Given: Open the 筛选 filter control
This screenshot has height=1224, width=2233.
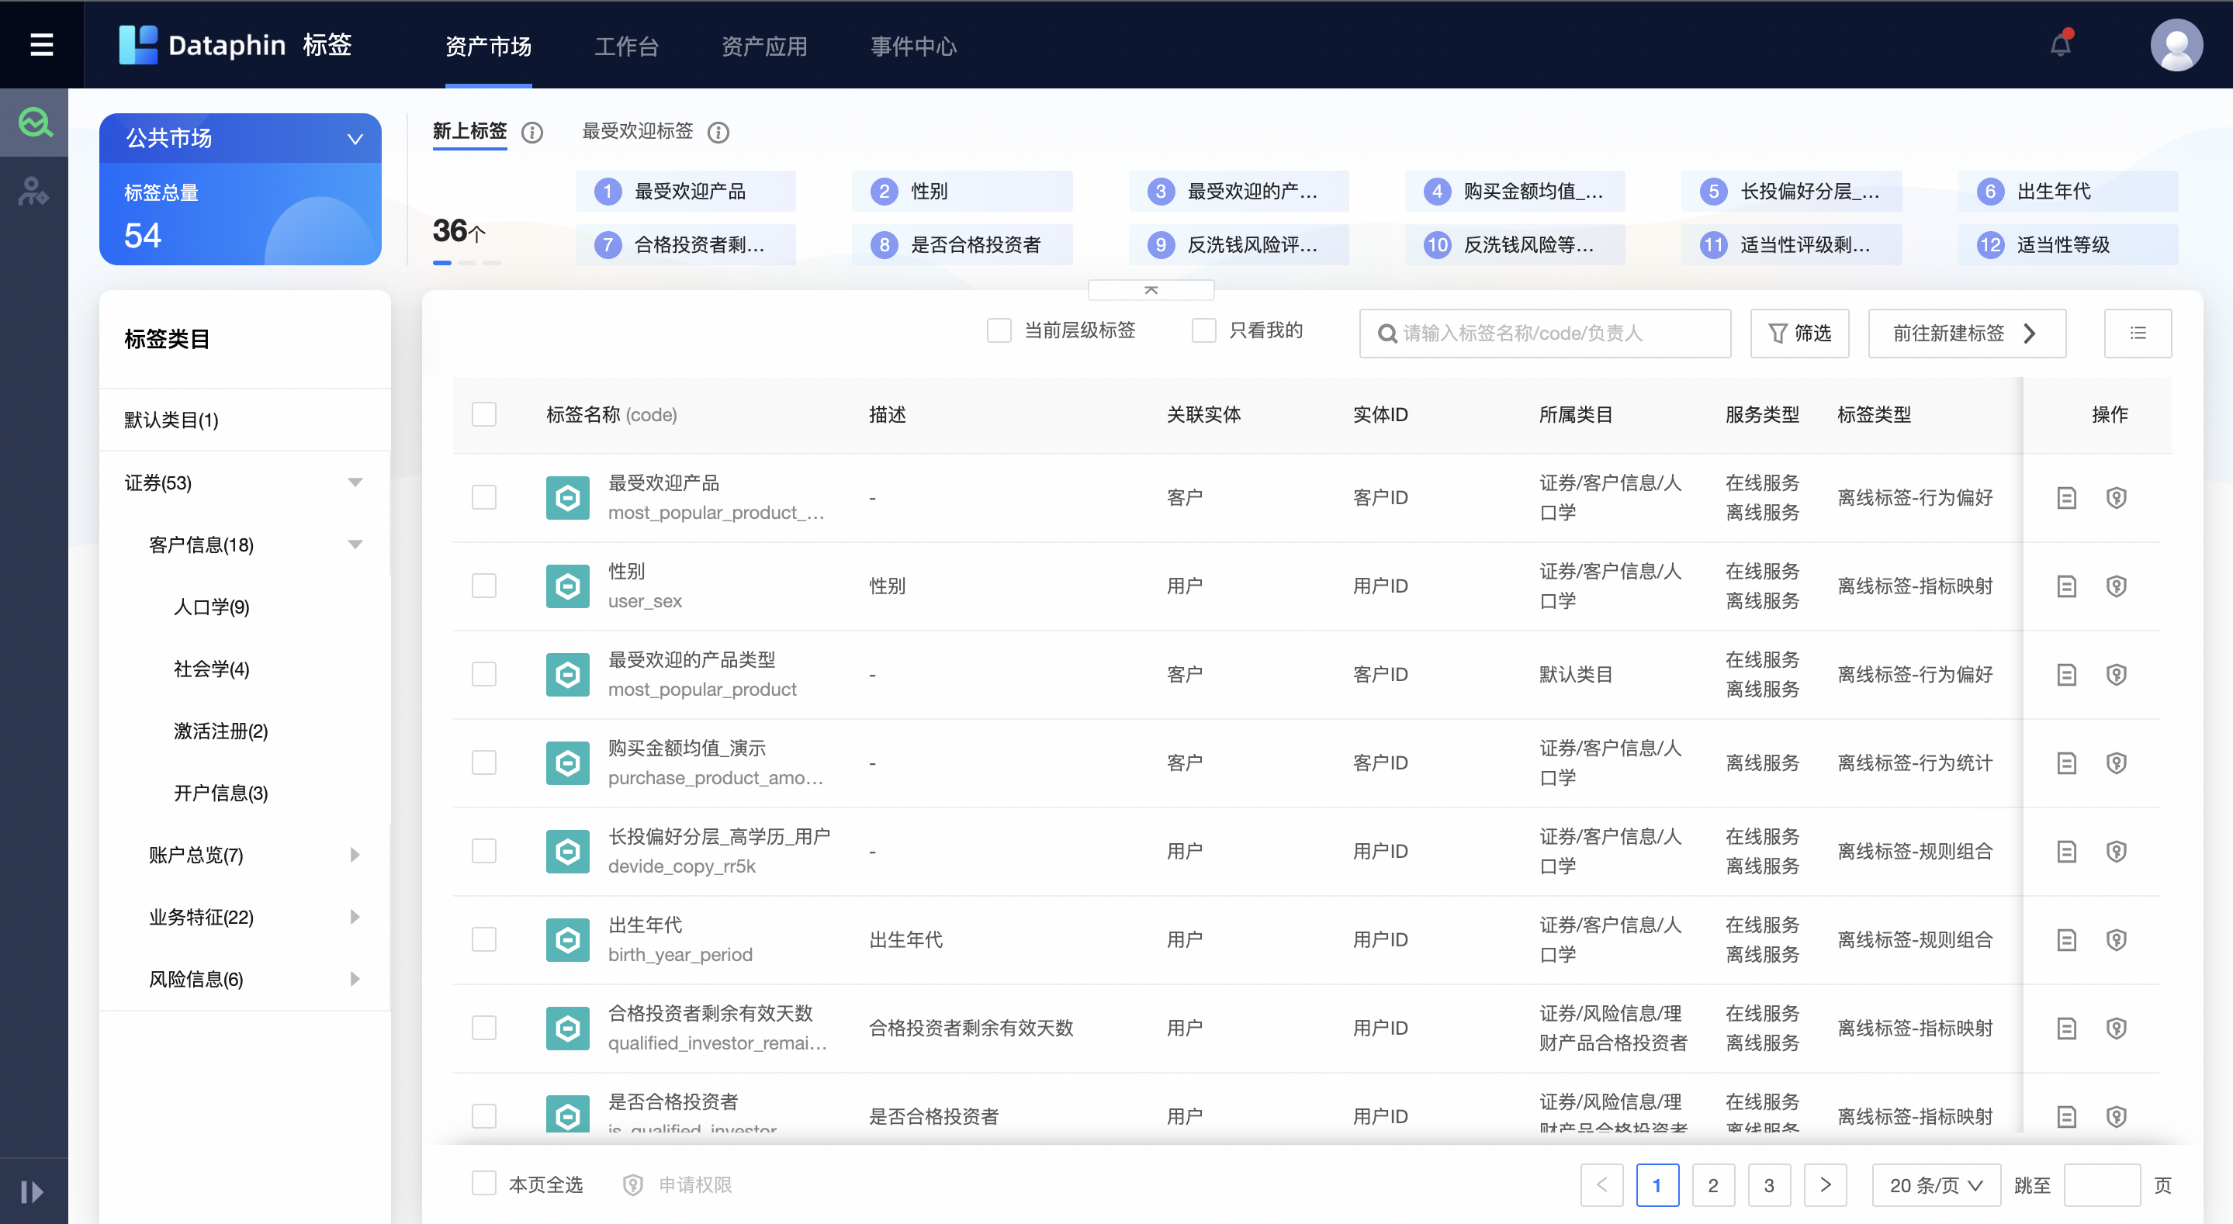Looking at the screenshot, I should click(x=1799, y=333).
